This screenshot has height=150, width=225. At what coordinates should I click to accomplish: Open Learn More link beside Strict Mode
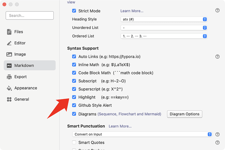(132, 11)
